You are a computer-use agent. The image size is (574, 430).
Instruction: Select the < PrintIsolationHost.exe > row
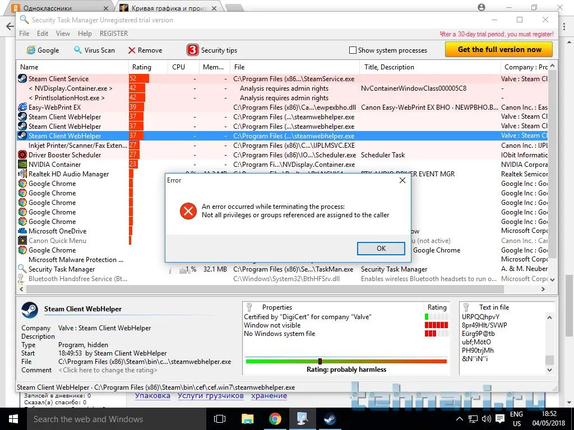click(x=282, y=97)
